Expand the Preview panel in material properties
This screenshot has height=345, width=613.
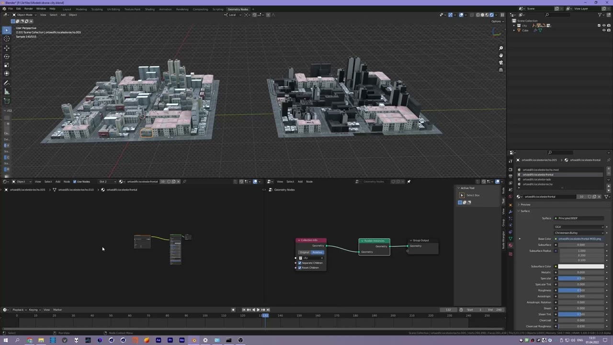525,205
